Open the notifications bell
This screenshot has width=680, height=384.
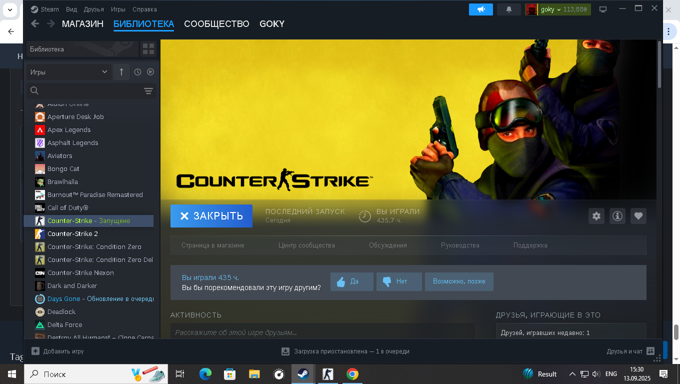(509, 9)
